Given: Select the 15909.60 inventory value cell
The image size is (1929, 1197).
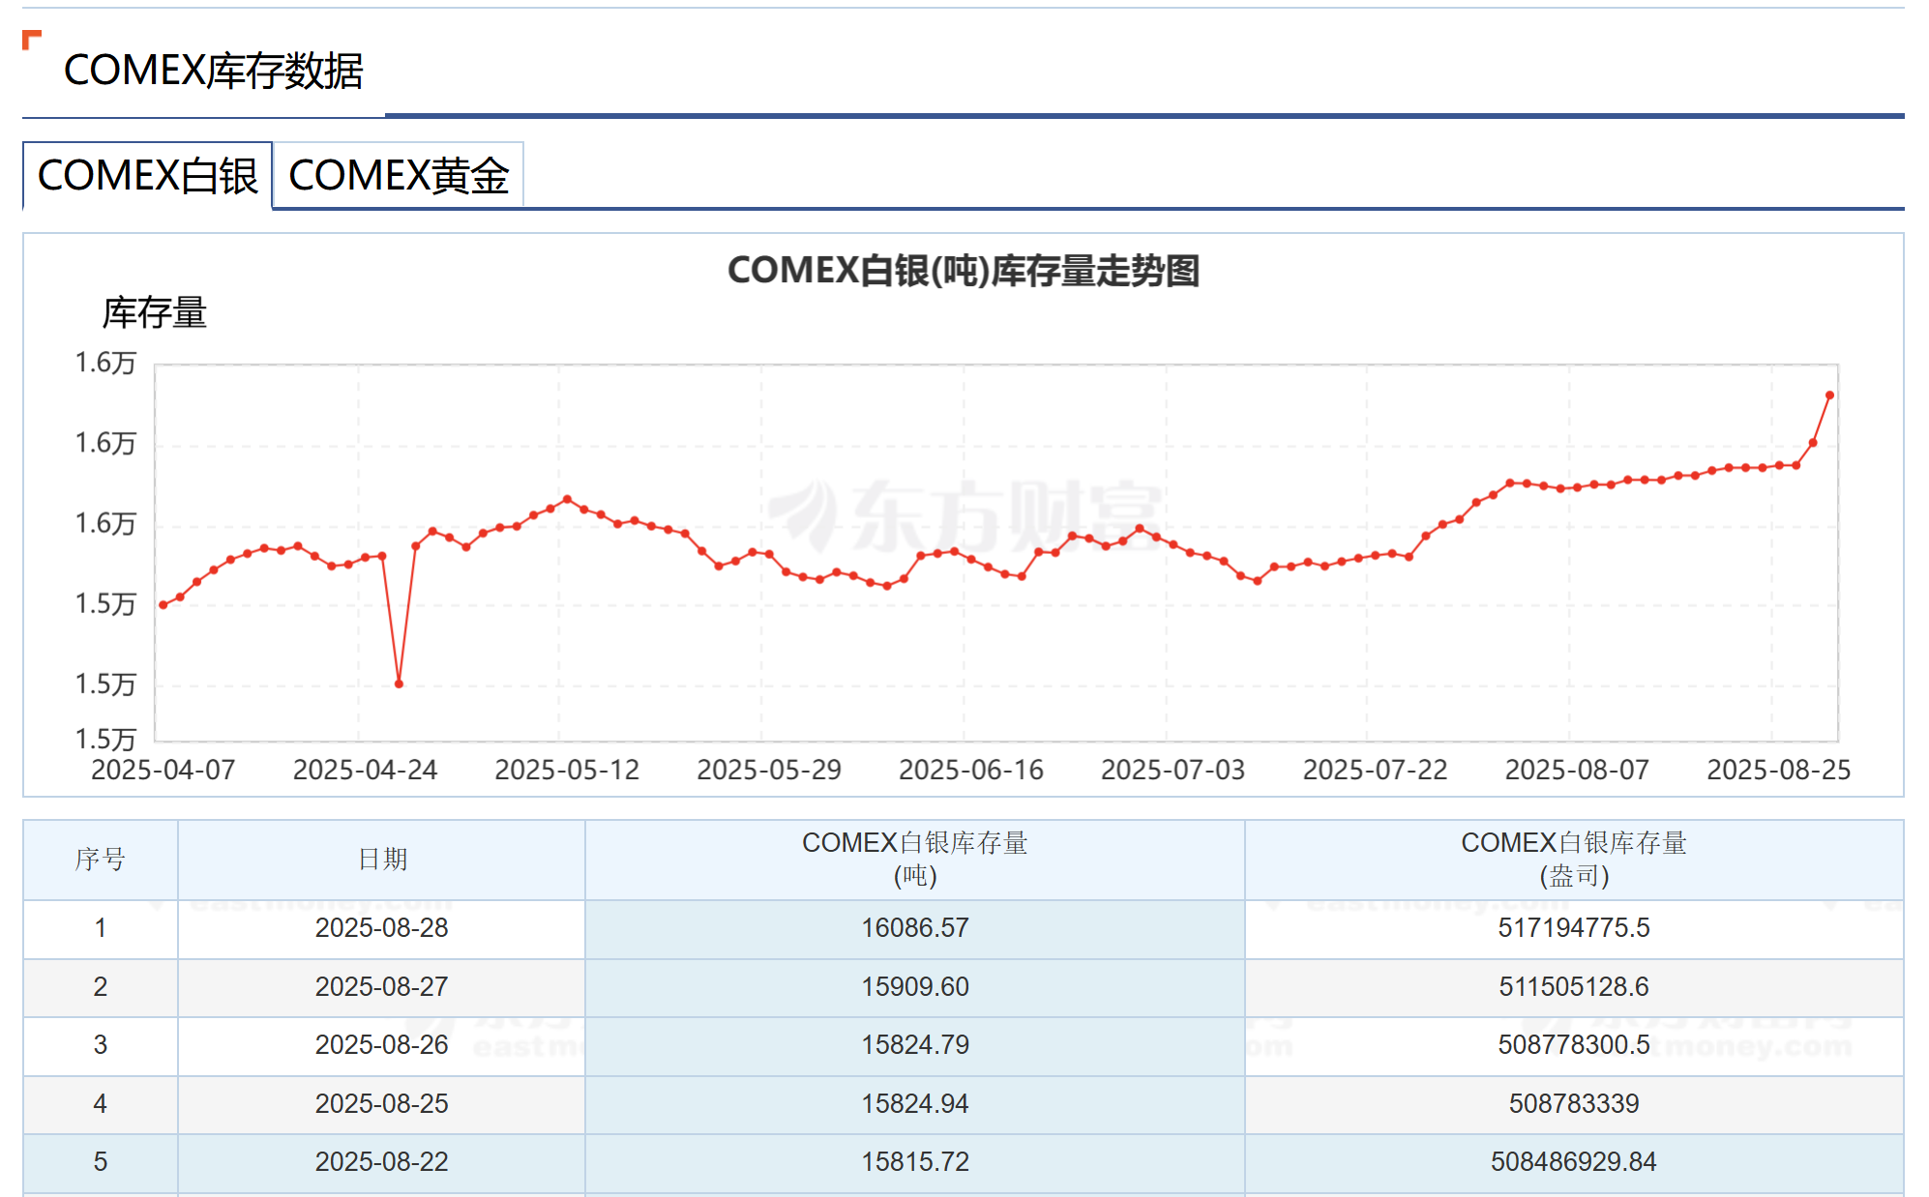Looking at the screenshot, I should tap(914, 987).
